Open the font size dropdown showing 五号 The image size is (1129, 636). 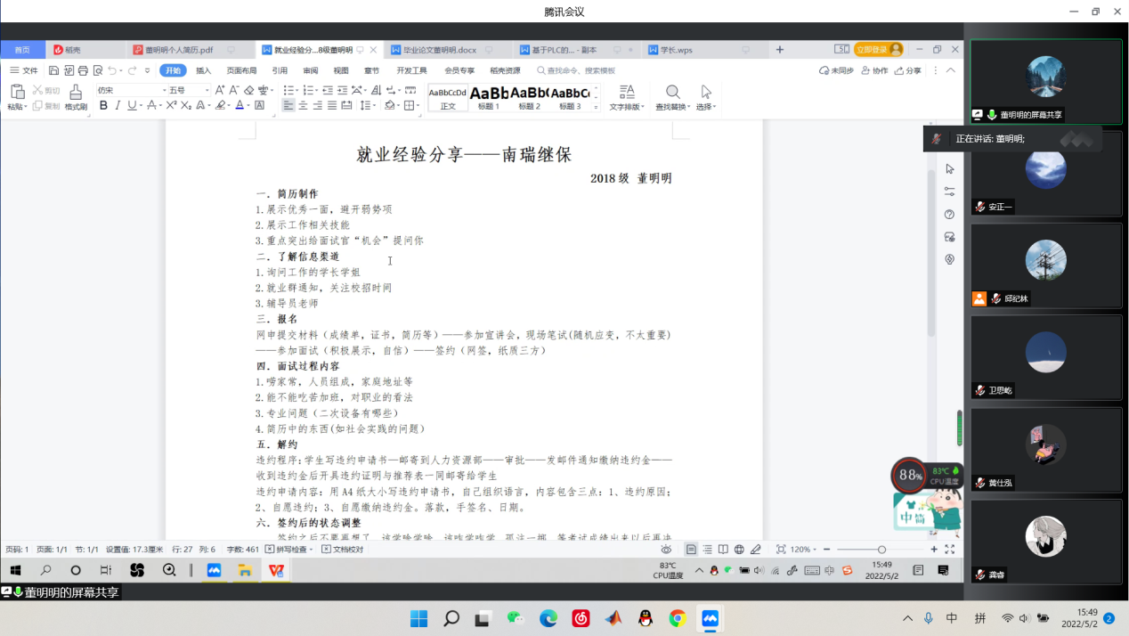point(189,90)
